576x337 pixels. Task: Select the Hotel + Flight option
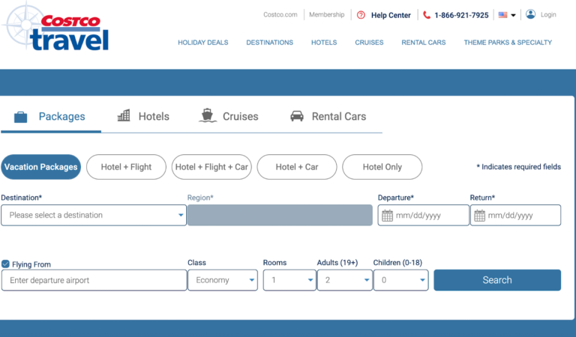(126, 167)
